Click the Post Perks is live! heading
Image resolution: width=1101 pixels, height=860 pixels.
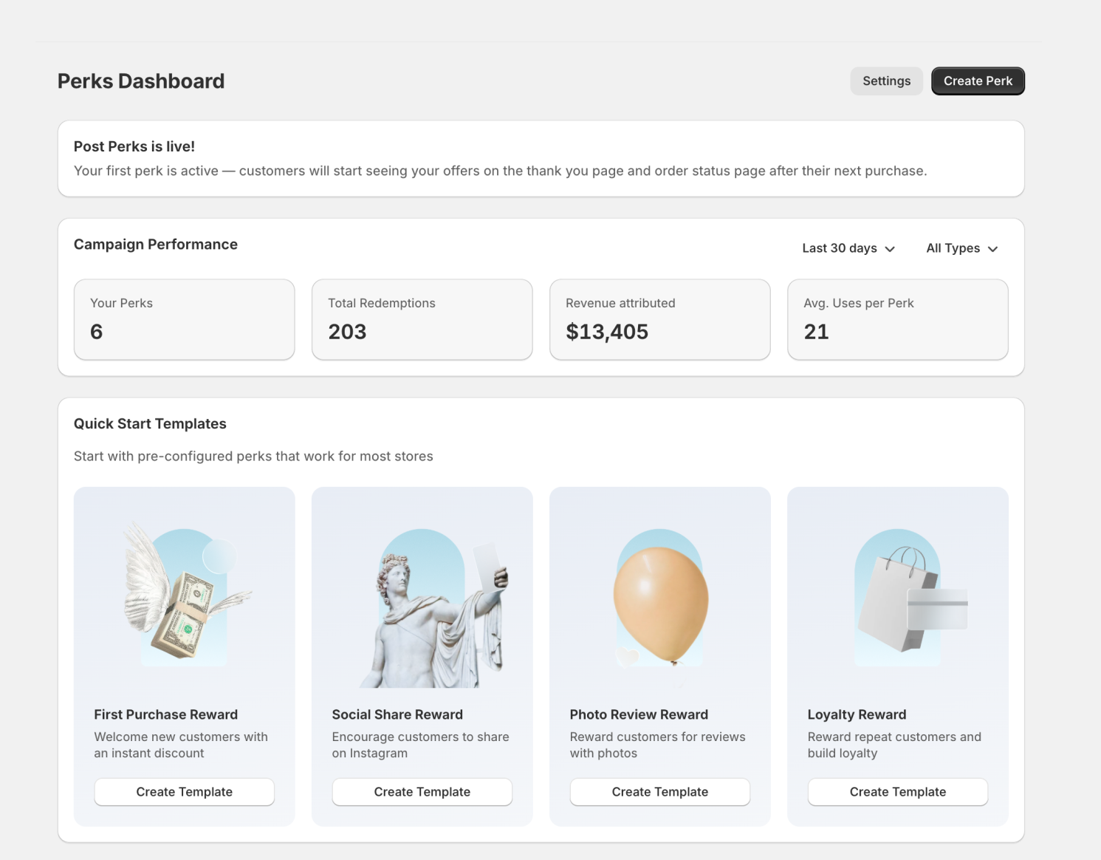134,146
